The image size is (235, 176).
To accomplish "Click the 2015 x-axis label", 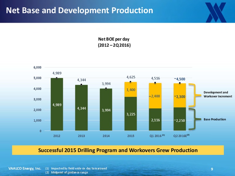I will (131, 136).
